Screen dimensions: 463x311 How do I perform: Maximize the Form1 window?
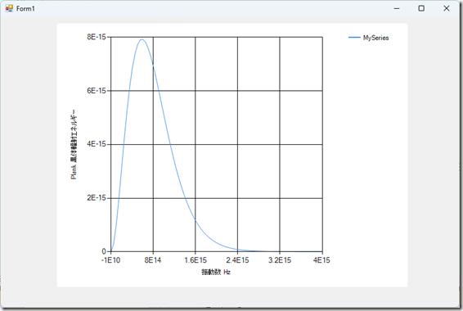tap(421, 8)
